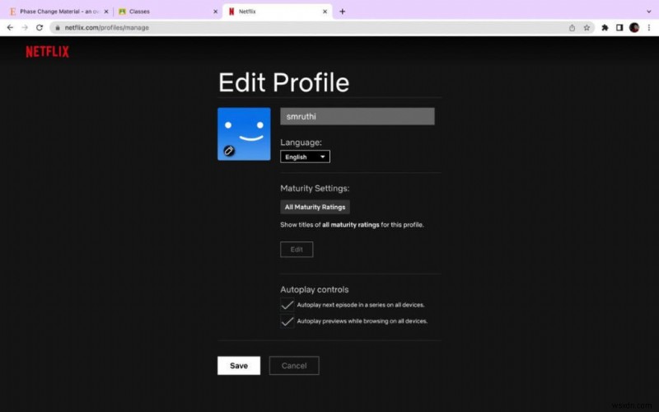Select the Netflix tab
Screen dimensions: 659x412
277,12
